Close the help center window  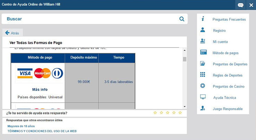[x=251, y=5]
